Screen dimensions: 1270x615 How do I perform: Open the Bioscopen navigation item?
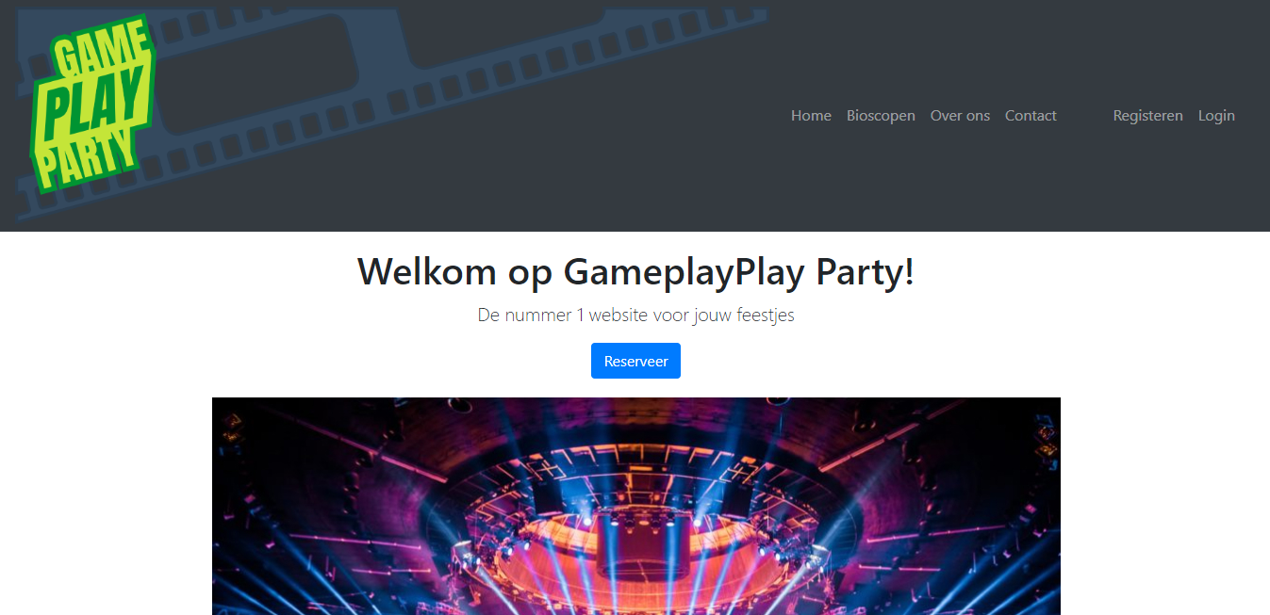coord(881,116)
